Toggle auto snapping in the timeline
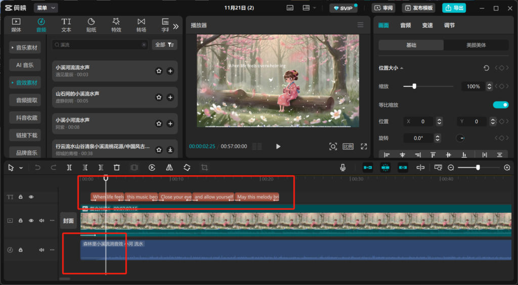The image size is (518, 285). coord(385,168)
